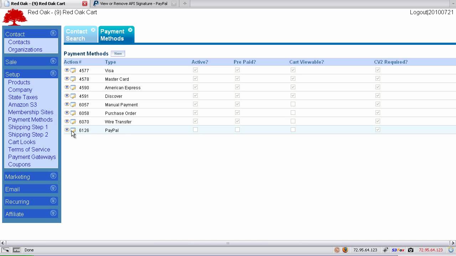Viewport: 456px width, 256px height.
Task: Click the Type column header
Action: (110, 62)
